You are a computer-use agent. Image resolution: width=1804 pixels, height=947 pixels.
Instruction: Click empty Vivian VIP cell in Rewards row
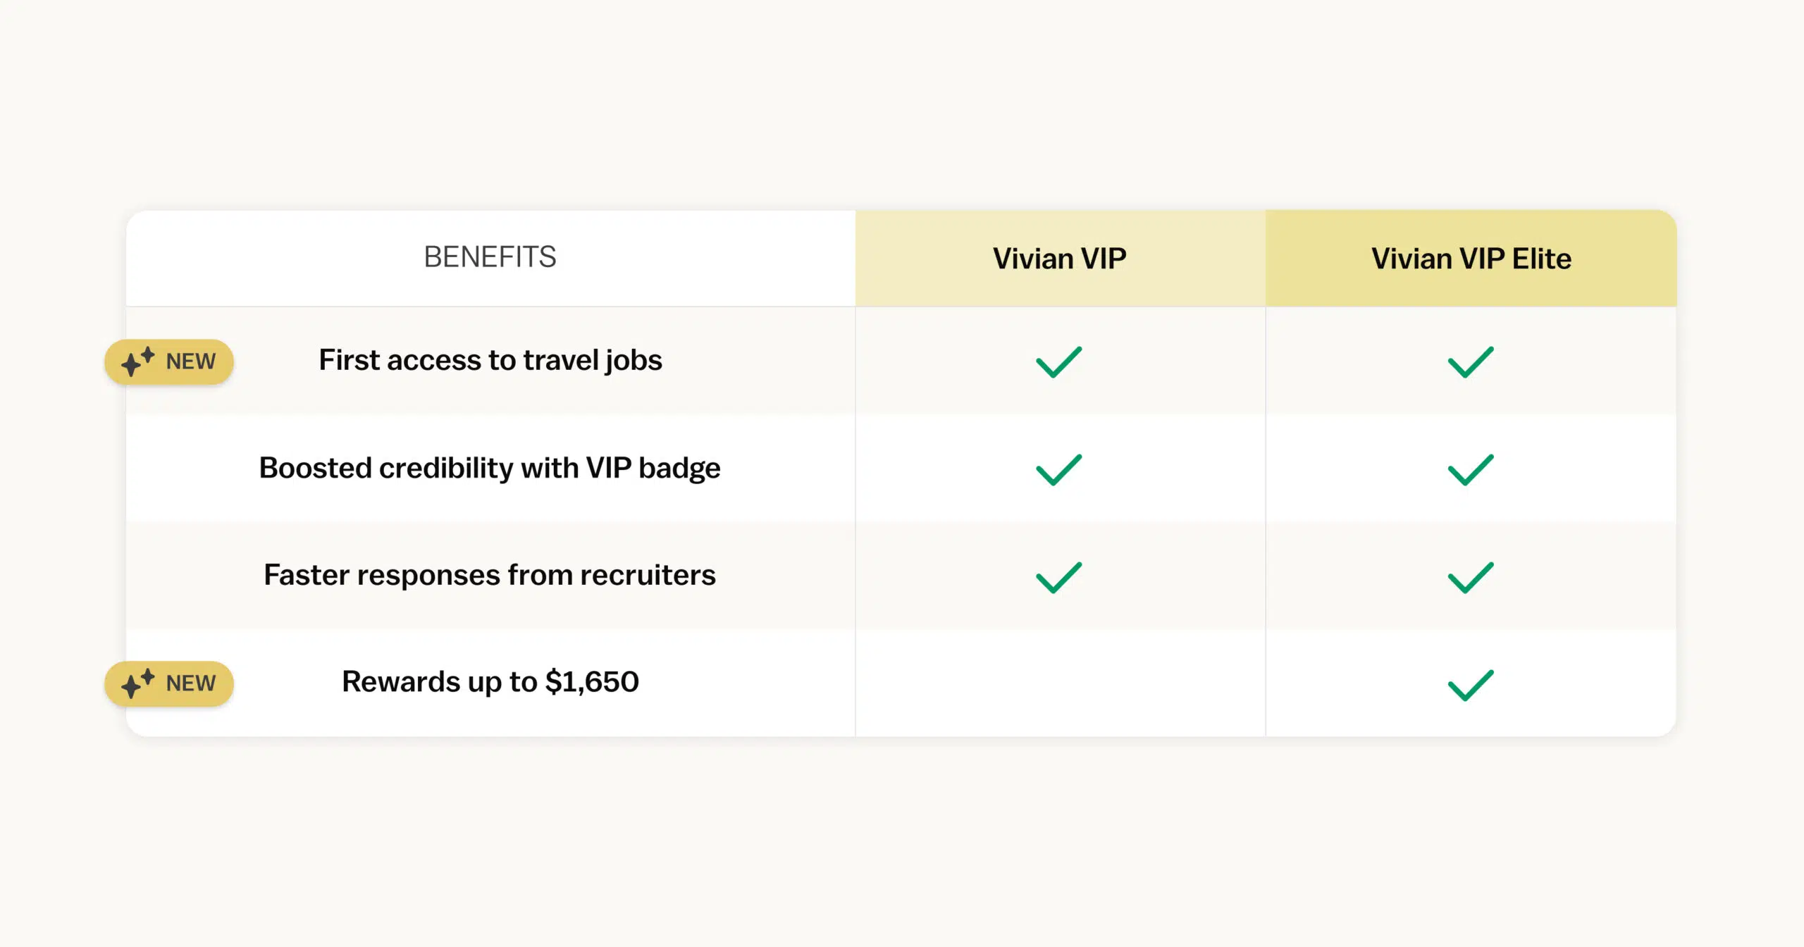[x=1059, y=683]
